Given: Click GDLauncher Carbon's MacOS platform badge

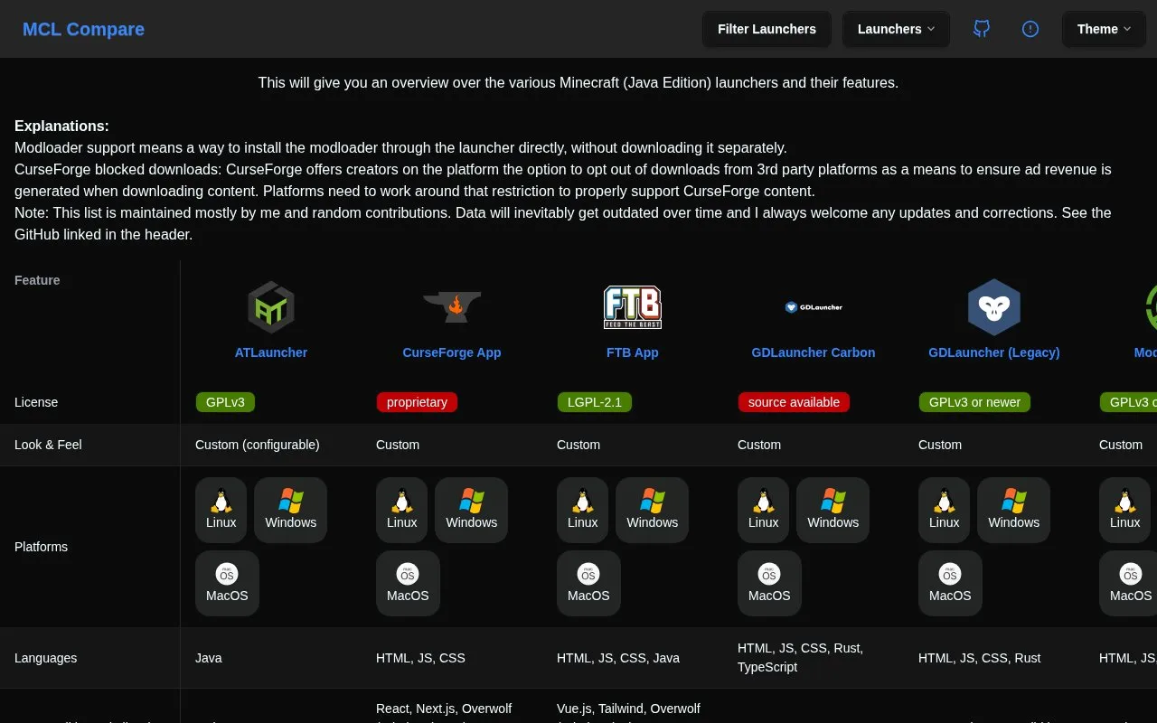Looking at the screenshot, I should 769,583.
